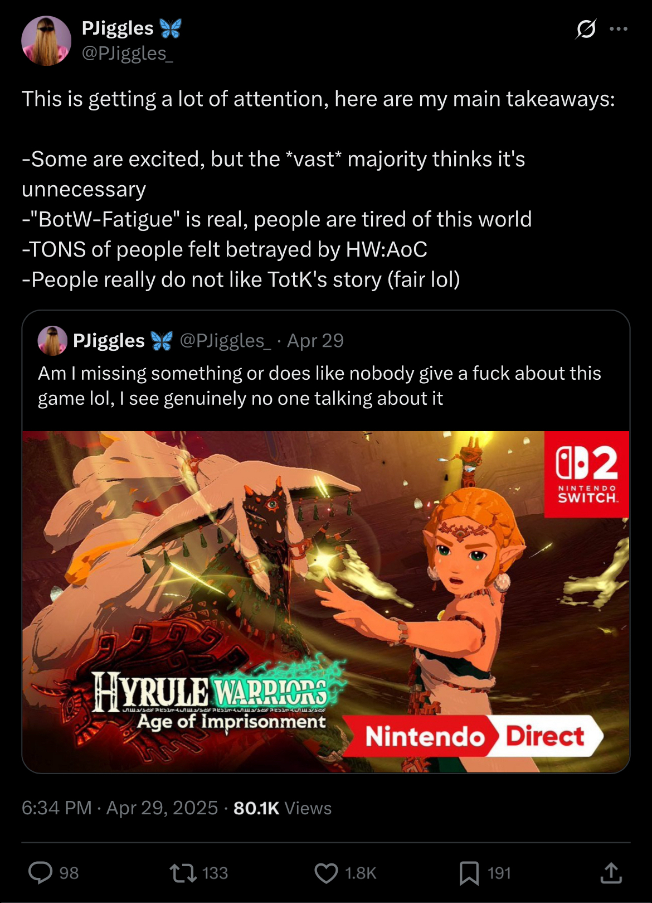Like the post with heart icon
The image size is (652, 903).
(x=326, y=873)
